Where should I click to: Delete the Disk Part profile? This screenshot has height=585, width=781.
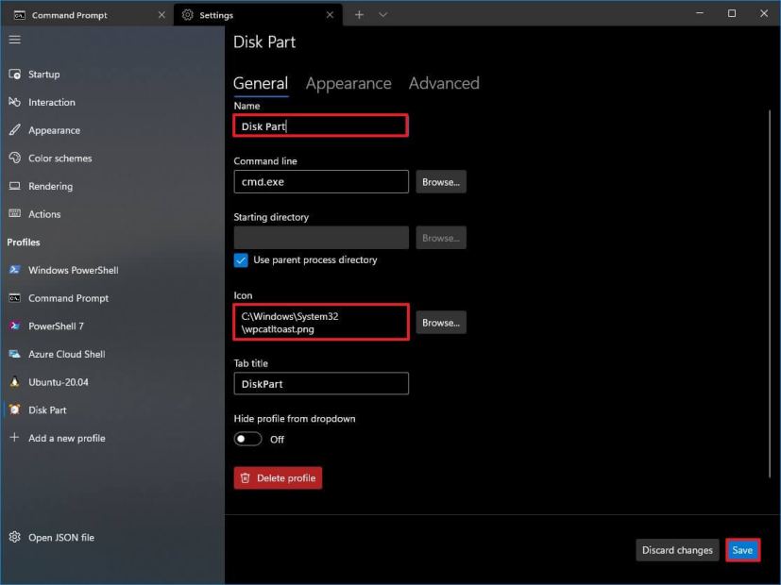tap(278, 478)
